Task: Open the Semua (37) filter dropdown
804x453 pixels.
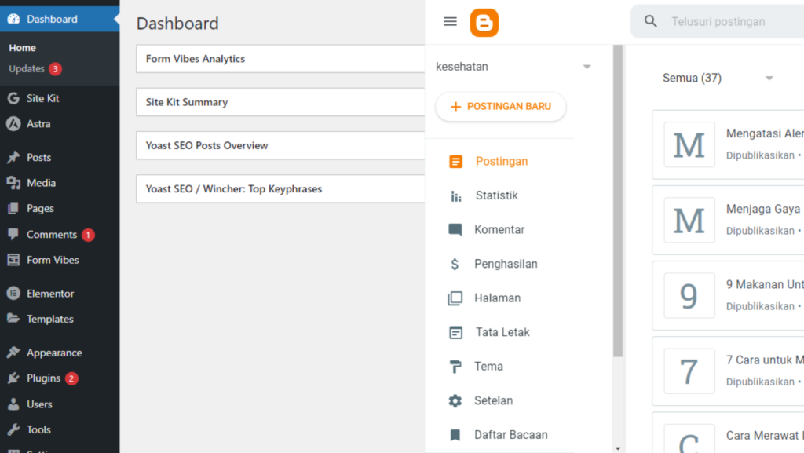Action: point(769,79)
